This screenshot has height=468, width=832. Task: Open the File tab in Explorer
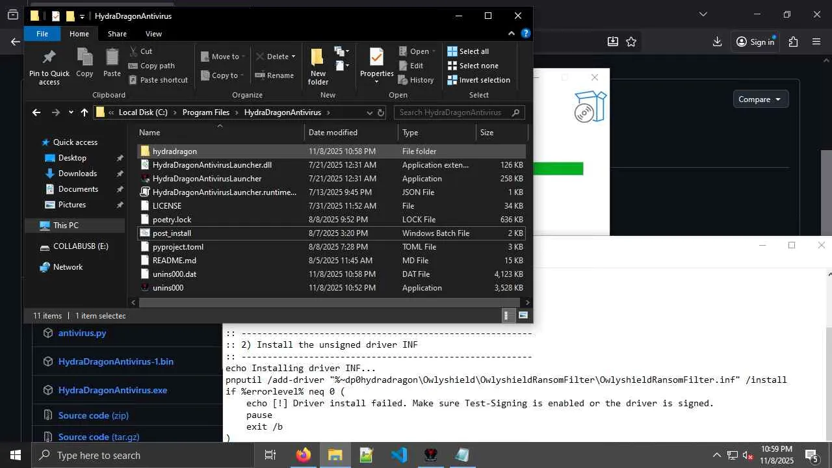(42, 34)
